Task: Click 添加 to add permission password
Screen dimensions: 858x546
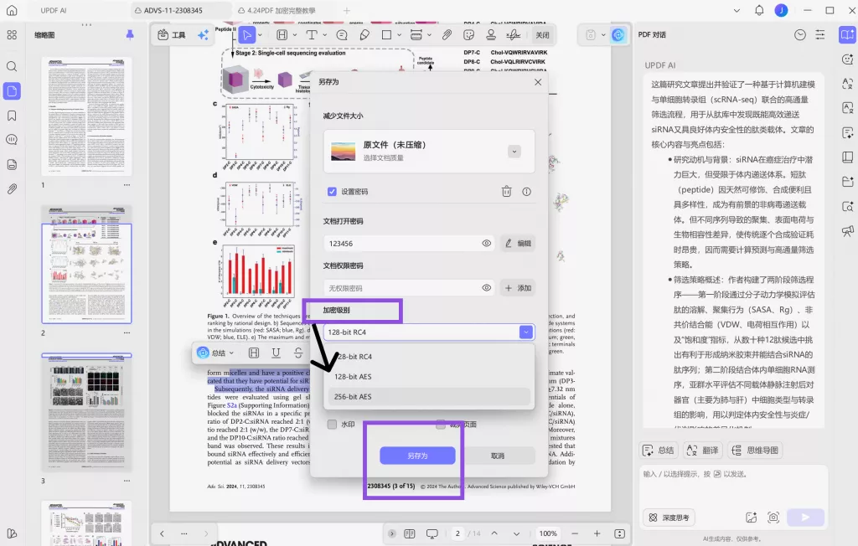Action: point(518,288)
